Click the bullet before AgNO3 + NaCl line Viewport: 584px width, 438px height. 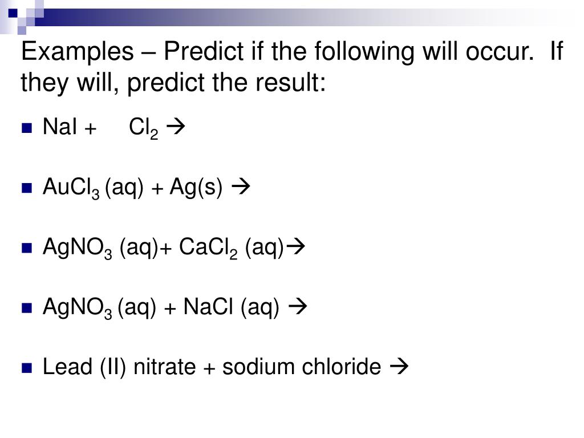26,309
